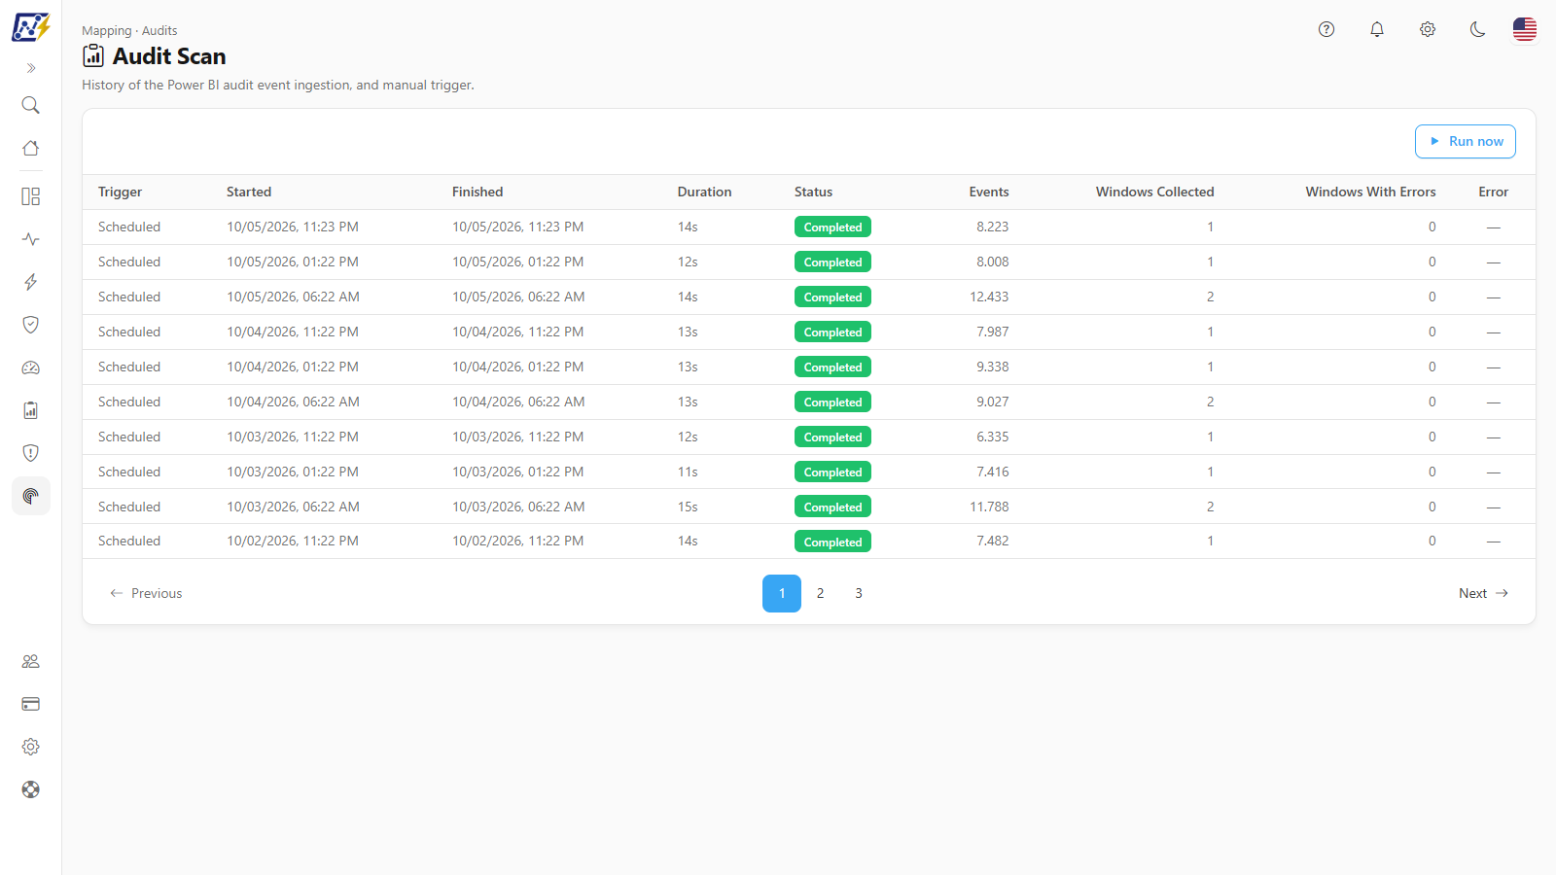Click the Windows With Errors header
Screen dimensions: 1556x875
pyautogui.click(x=1370, y=192)
